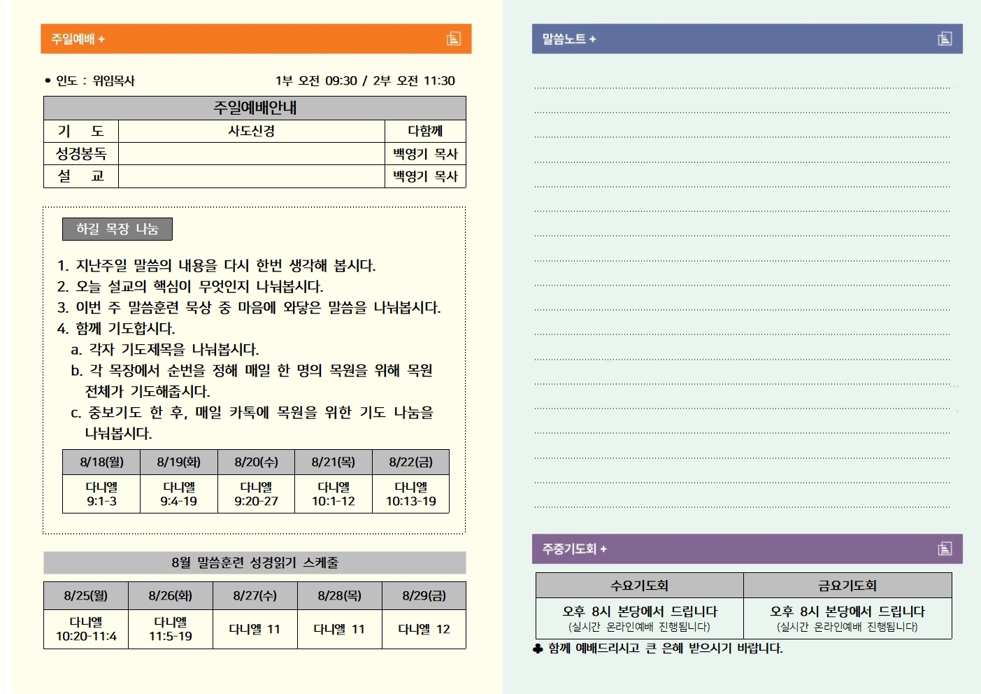Expand the 주일예배 + section title
Viewport: 981px width, 694px height.
78,39
